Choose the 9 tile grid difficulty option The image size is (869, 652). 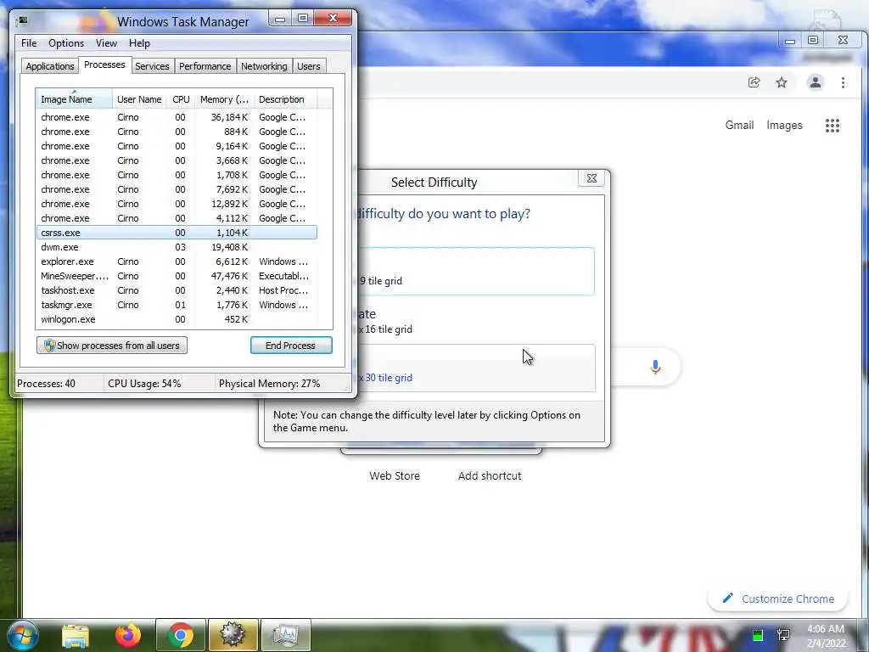(476, 271)
